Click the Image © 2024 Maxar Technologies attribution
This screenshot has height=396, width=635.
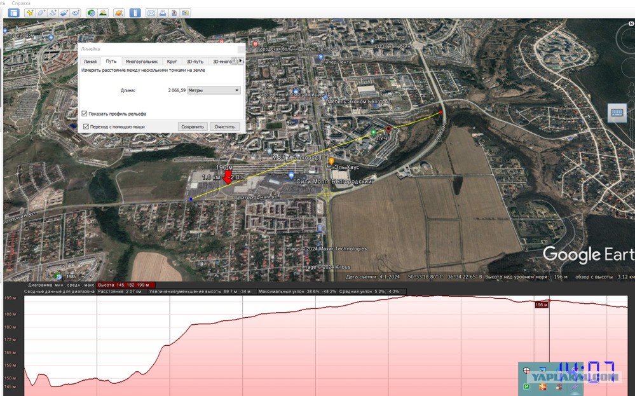point(325,249)
